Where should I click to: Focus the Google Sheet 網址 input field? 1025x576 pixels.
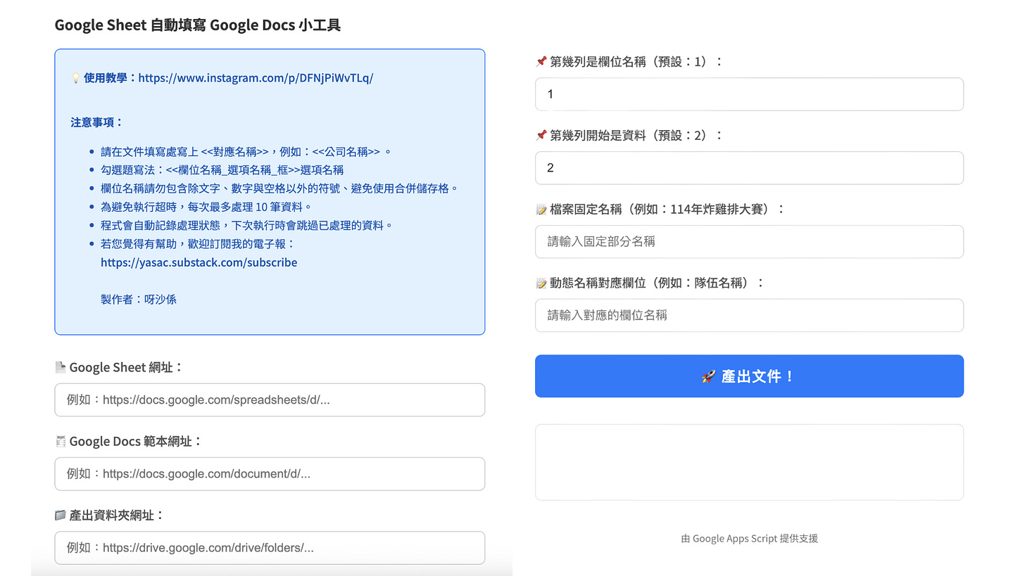[x=270, y=400]
